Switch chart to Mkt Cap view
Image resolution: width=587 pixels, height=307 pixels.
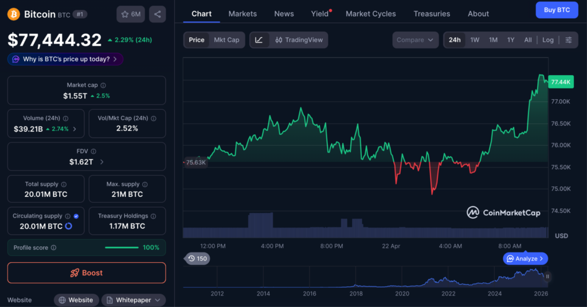[226, 40]
